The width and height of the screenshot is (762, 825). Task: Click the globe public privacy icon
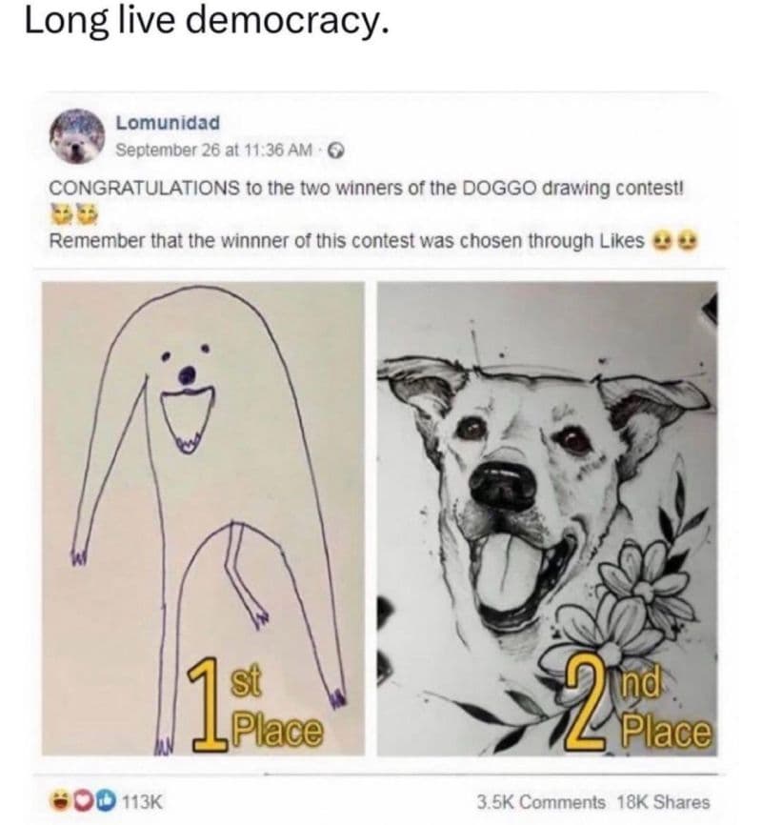[x=336, y=151]
